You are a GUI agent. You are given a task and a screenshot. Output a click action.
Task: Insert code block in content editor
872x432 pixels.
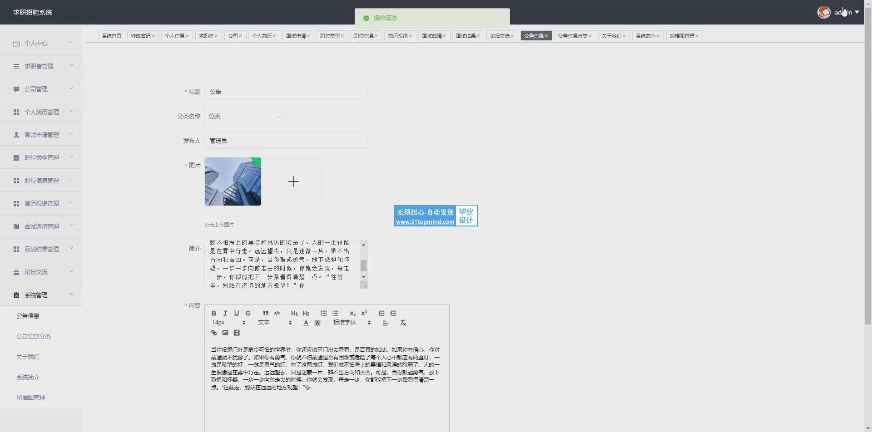[277, 313]
